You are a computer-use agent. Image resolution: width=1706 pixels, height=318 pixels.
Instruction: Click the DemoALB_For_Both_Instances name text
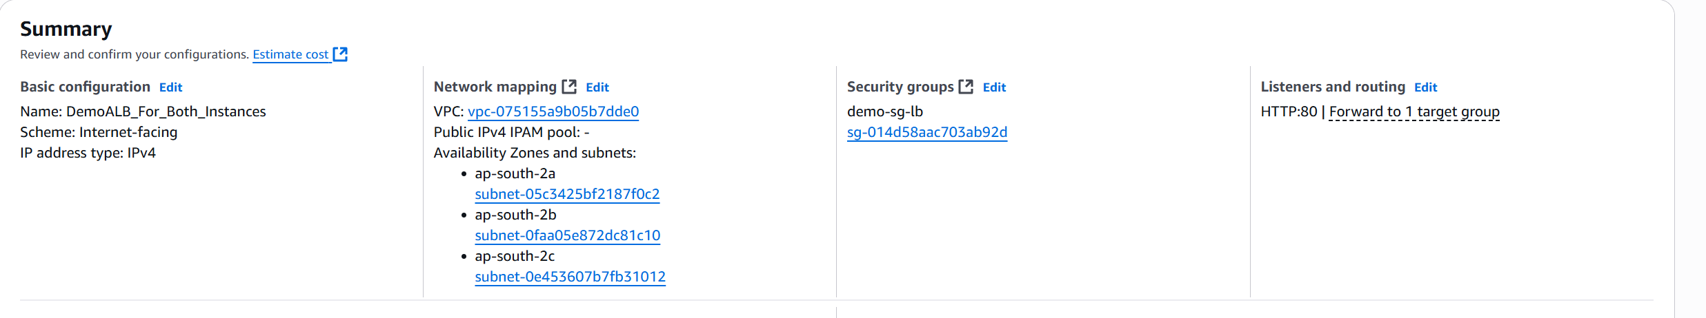[166, 112]
